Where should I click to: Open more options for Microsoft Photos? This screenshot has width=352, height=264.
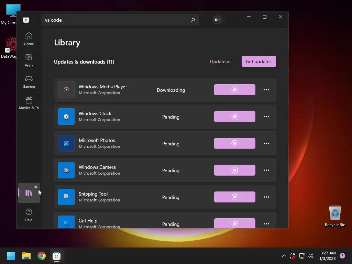(266, 143)
